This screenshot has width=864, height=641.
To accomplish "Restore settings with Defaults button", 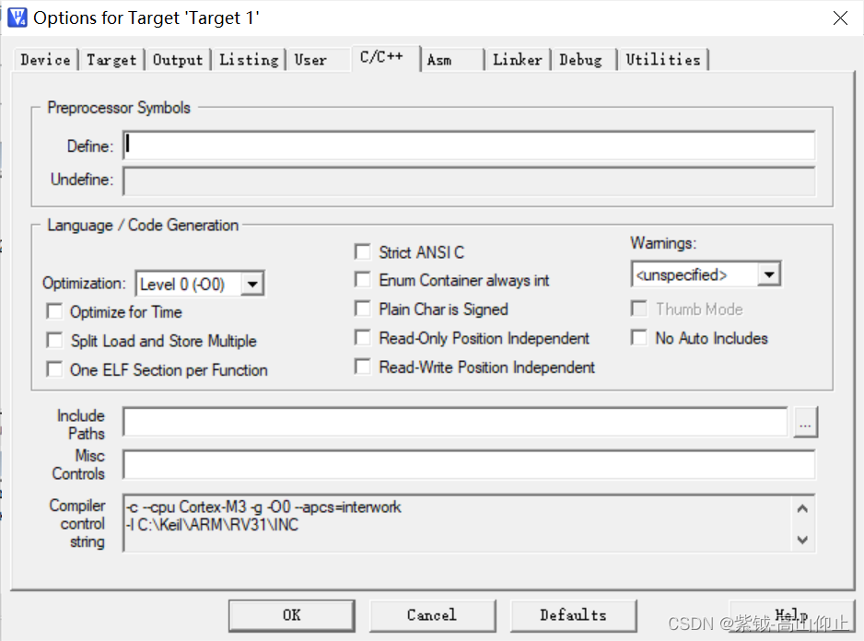I will click(573, 615).
